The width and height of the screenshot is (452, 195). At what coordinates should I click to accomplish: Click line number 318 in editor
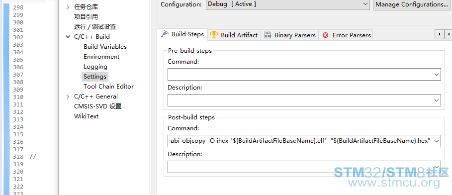click(x=18, y=157)
